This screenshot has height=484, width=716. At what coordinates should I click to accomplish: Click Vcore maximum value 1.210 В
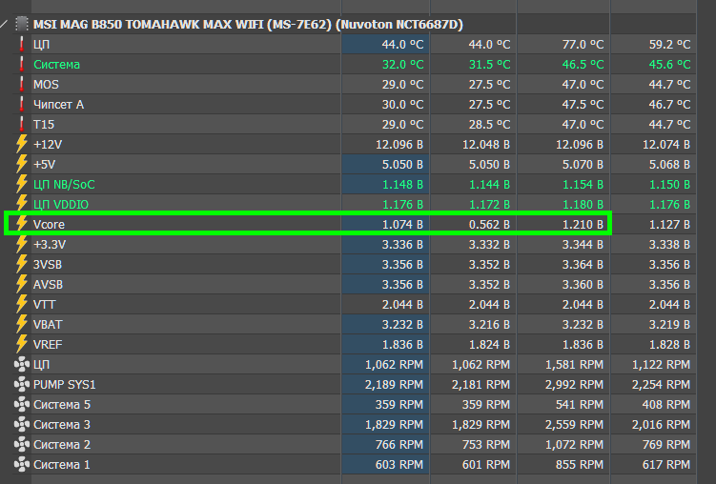tap(583, 225)
